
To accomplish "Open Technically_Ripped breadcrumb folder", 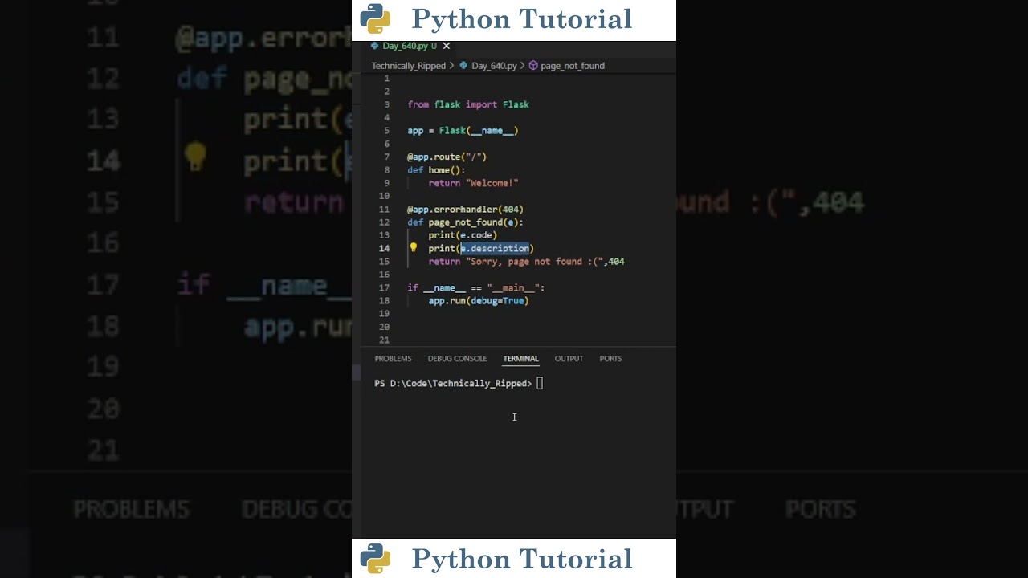I will 408,66.
